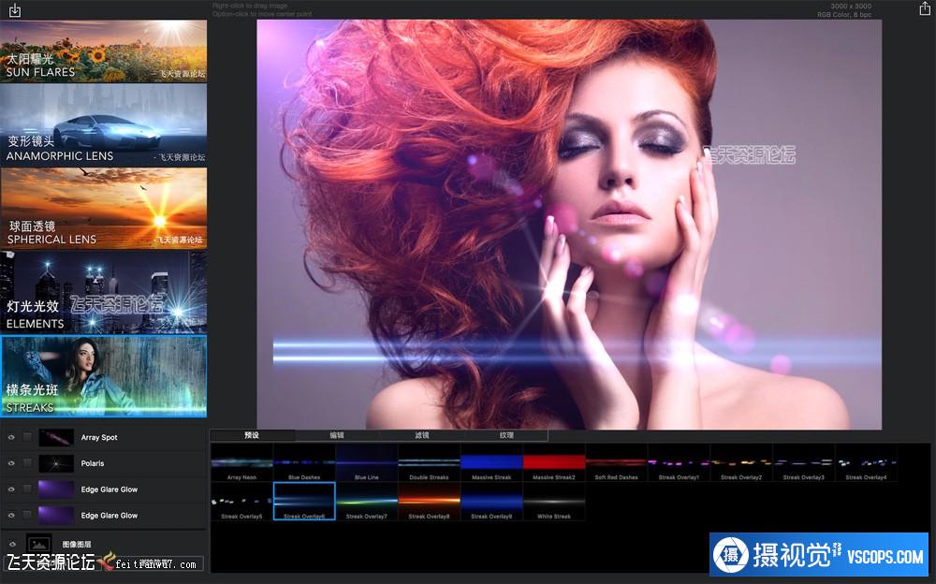
Task: Click the share/export icon at top-right
Action: pyautogui.click(x=924, y=9)
